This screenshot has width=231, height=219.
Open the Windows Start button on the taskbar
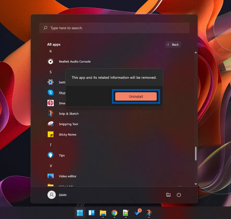80,213
